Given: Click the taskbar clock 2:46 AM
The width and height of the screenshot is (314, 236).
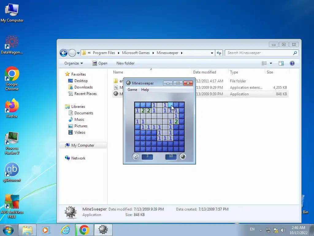Looking at the screenshot, I should [298, 230].
